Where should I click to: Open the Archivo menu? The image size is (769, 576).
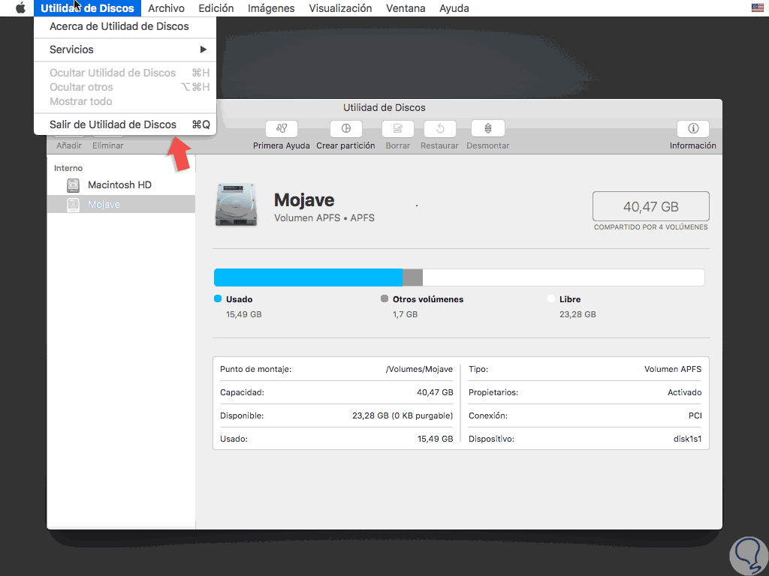166,8
